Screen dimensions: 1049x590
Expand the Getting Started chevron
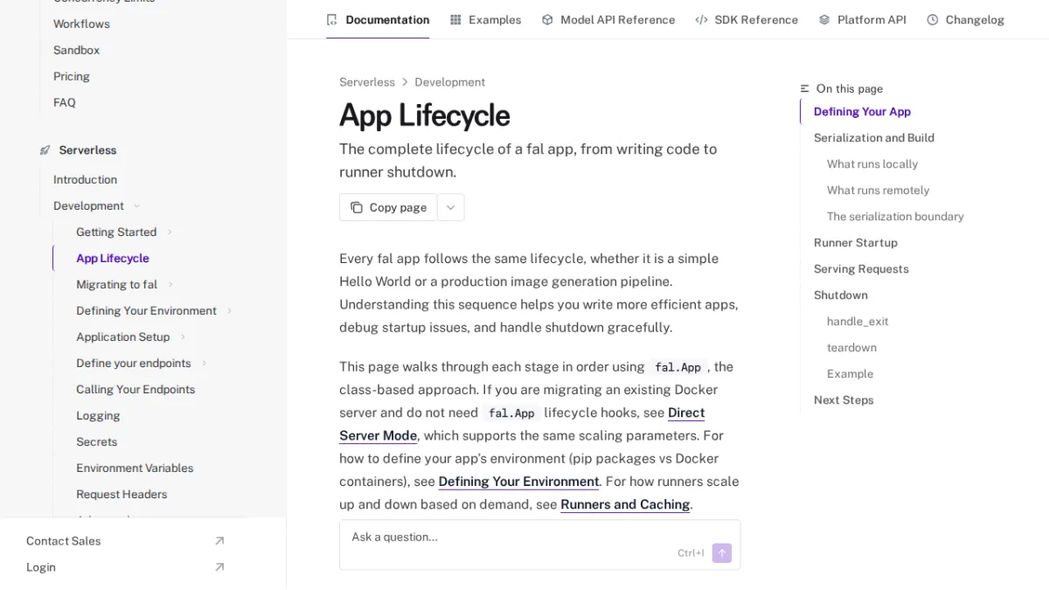click(170, 233)
